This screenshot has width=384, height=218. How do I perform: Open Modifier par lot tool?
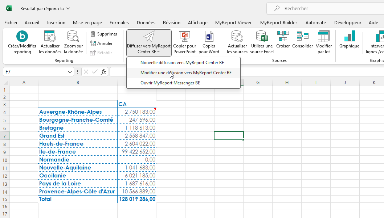[x=323, y=37]
